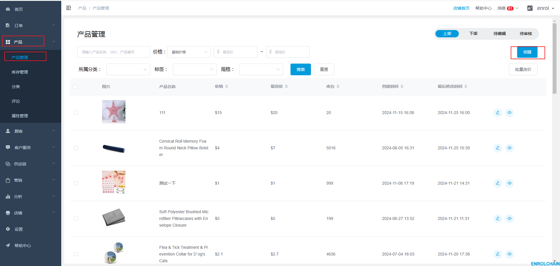Edit Flea & Tick Treatment collar product
This screenshot has height=266, width=560.
(x=498, y=254)
